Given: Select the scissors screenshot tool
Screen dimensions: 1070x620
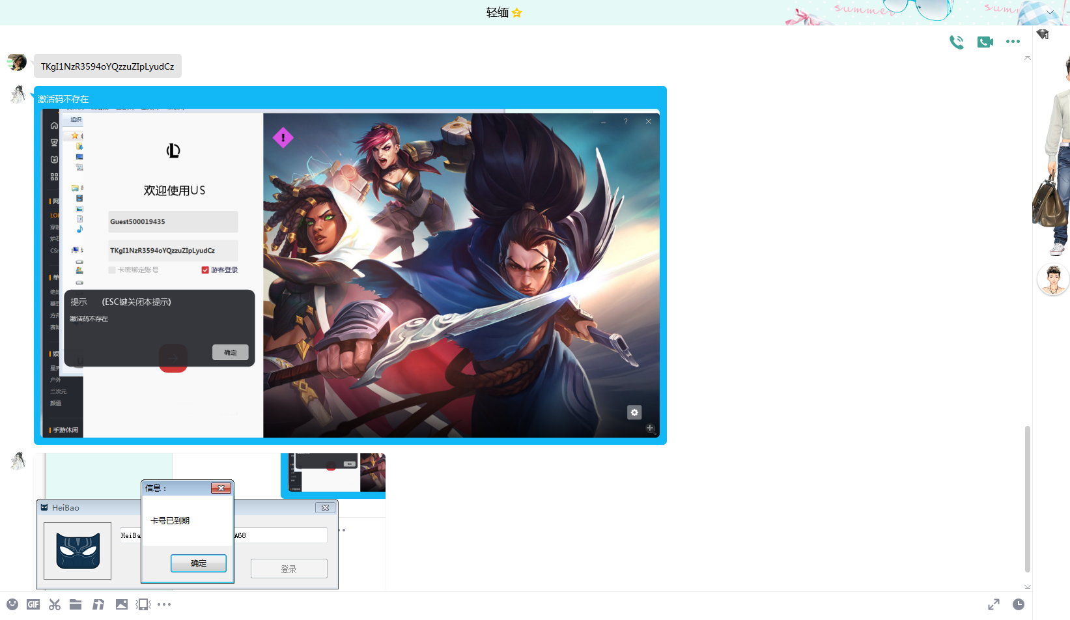Looking at the screenshot, I should (x=55, y=604).
